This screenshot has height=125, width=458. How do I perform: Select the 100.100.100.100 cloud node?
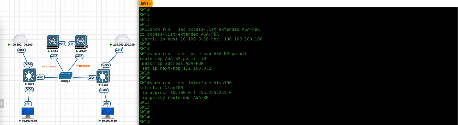(x=20, y=38)
